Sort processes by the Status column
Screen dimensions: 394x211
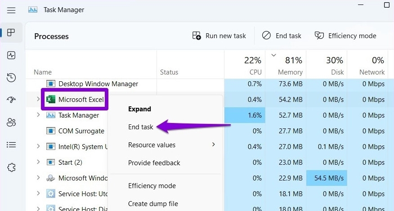(169, 72)
